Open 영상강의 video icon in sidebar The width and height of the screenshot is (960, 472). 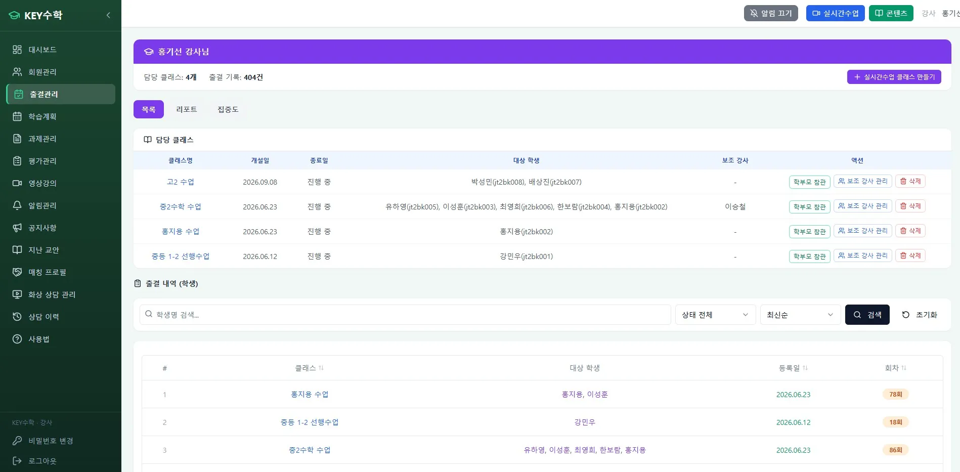17,183
